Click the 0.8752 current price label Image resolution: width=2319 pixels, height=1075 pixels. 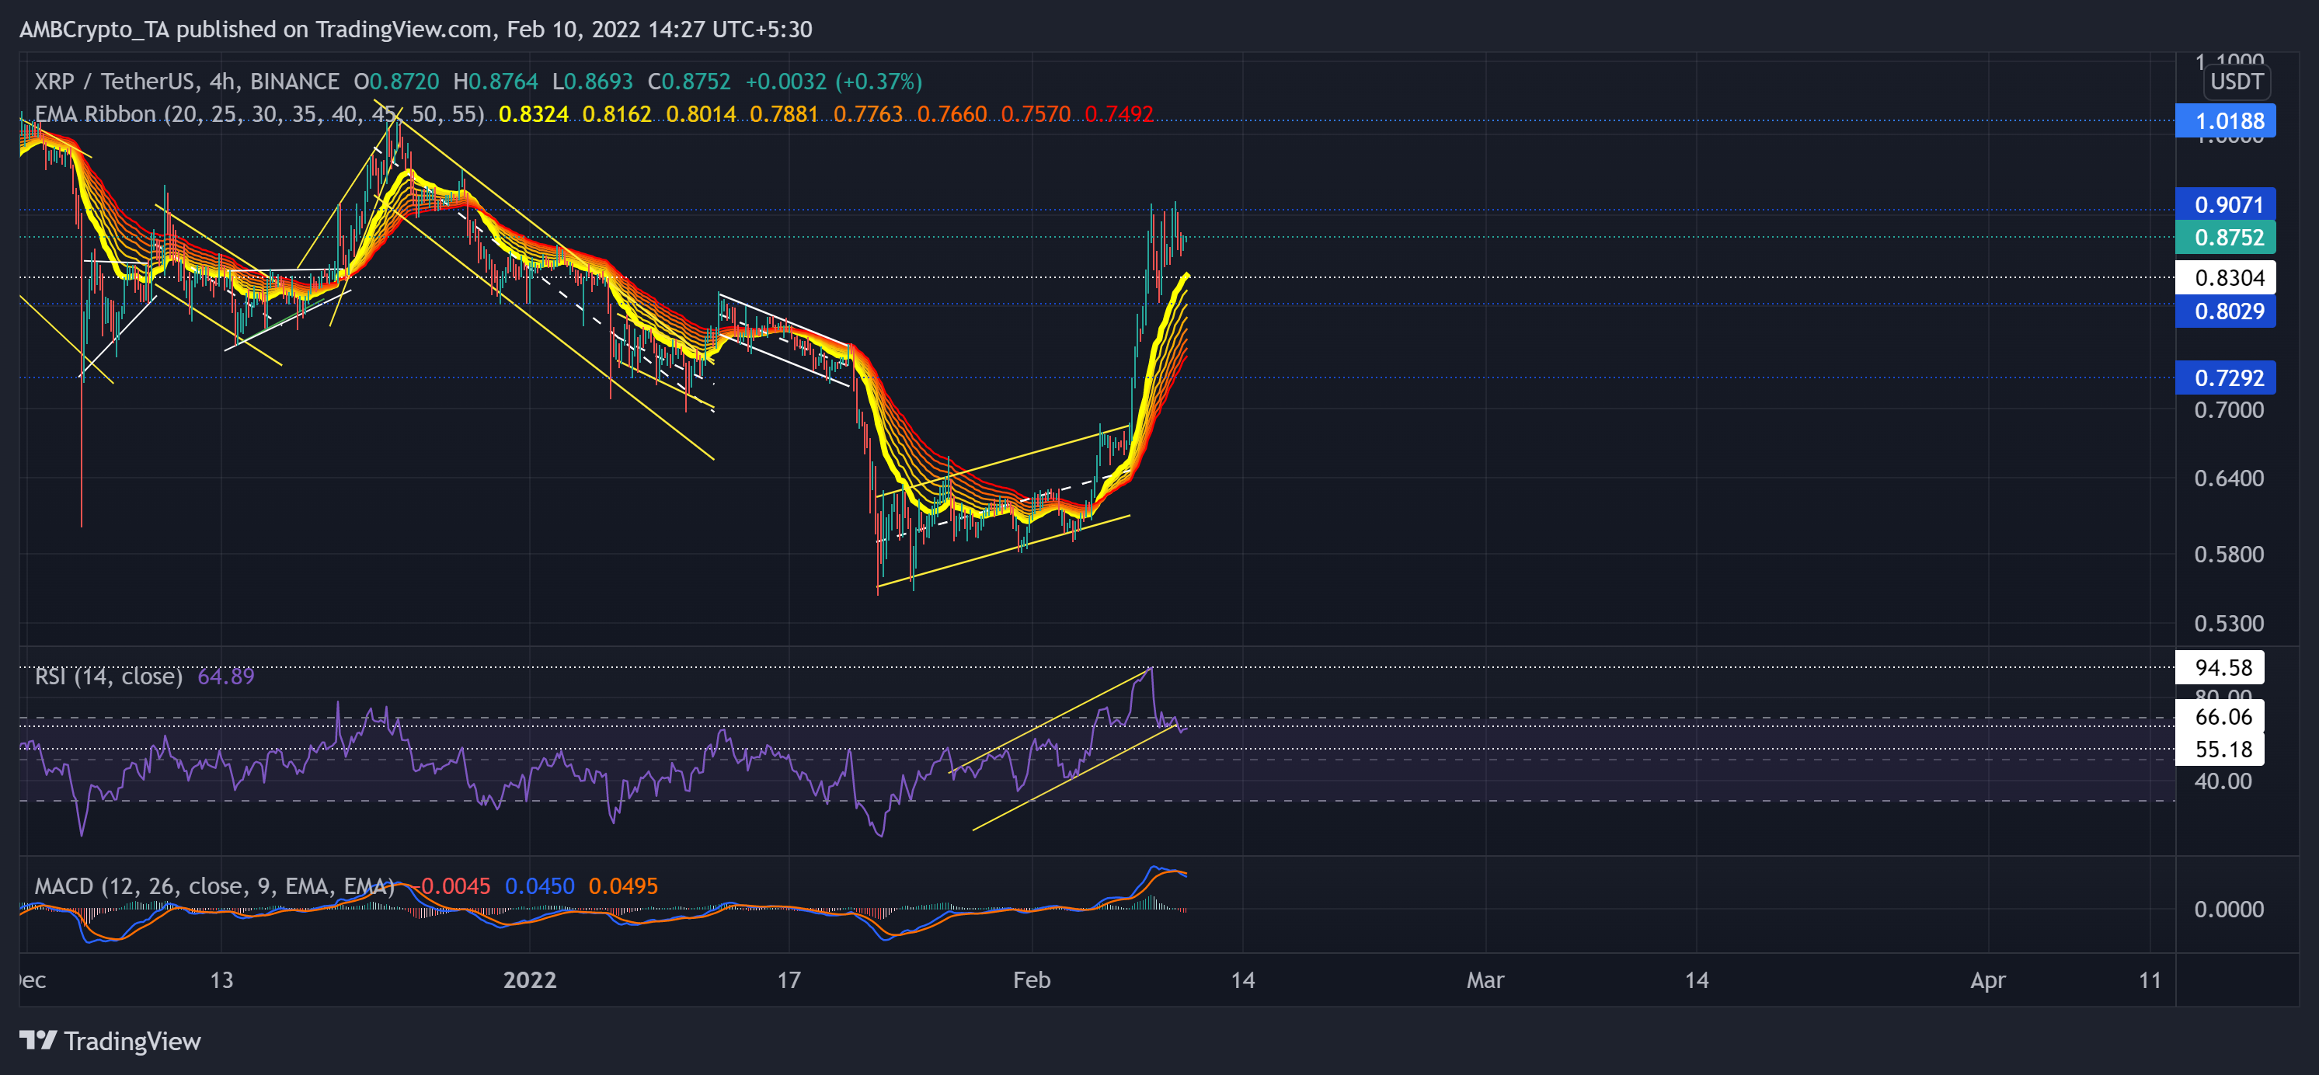pyautogui.click(x=2224, y=238)
